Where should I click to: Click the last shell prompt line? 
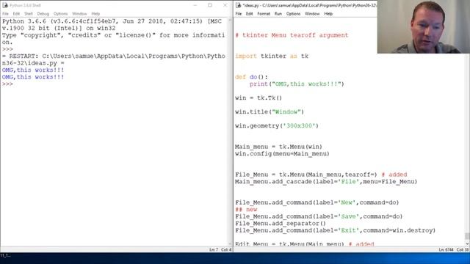[x=7, y=84]
